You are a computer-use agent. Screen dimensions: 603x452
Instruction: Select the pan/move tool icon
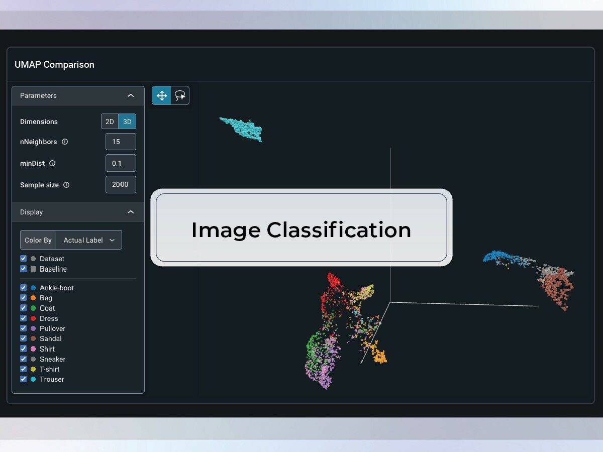point(161,95)
